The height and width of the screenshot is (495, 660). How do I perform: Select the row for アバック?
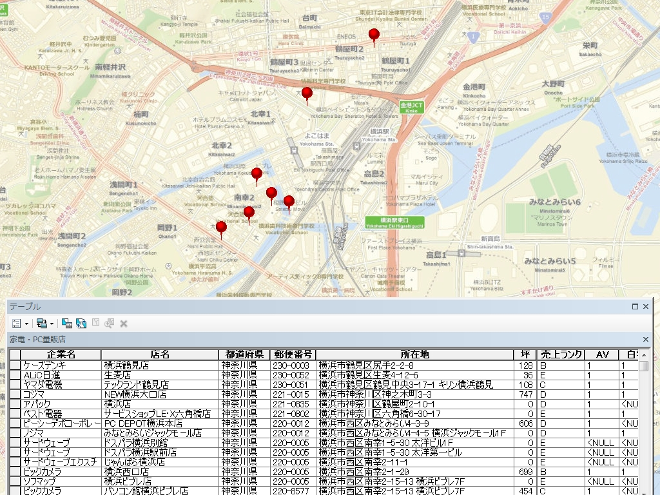point(15,404)
